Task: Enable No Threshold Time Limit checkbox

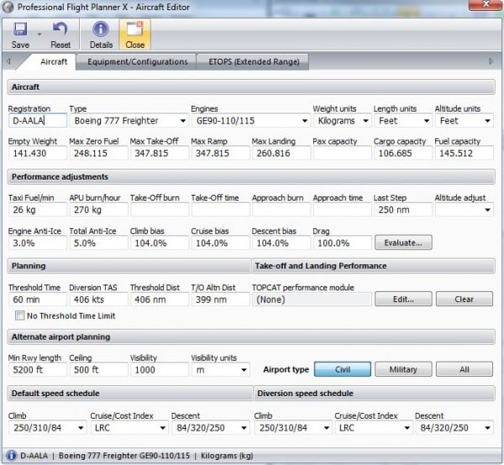Action: click(20, 316)
